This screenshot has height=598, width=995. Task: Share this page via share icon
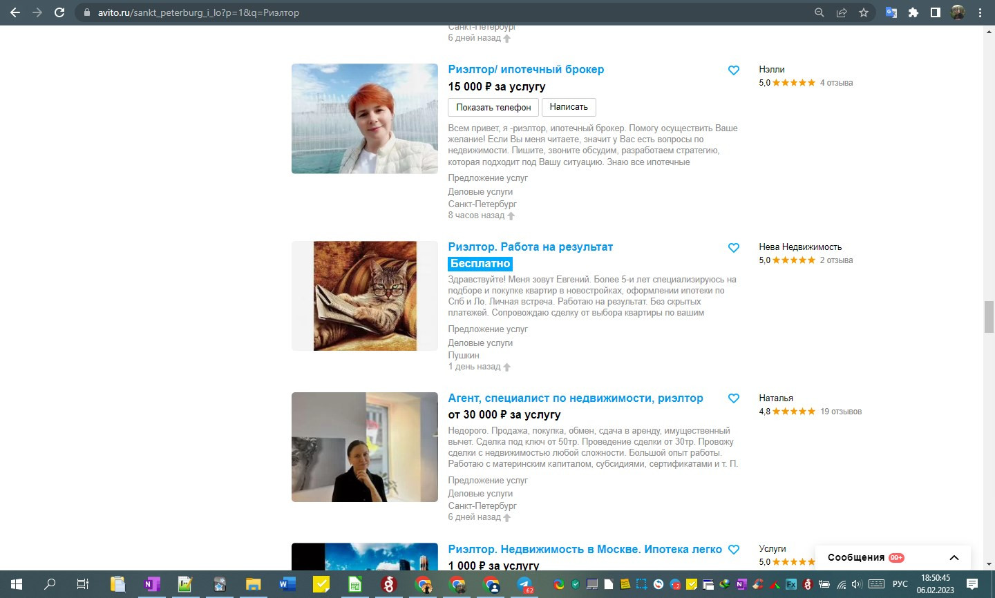click(x=842, y=12)
